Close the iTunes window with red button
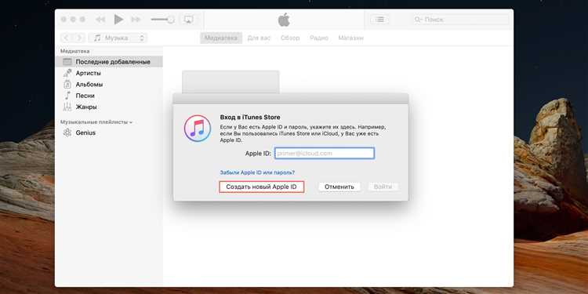Image resolution: width=588 pixels, height=294 pixels. pos(64,19)
